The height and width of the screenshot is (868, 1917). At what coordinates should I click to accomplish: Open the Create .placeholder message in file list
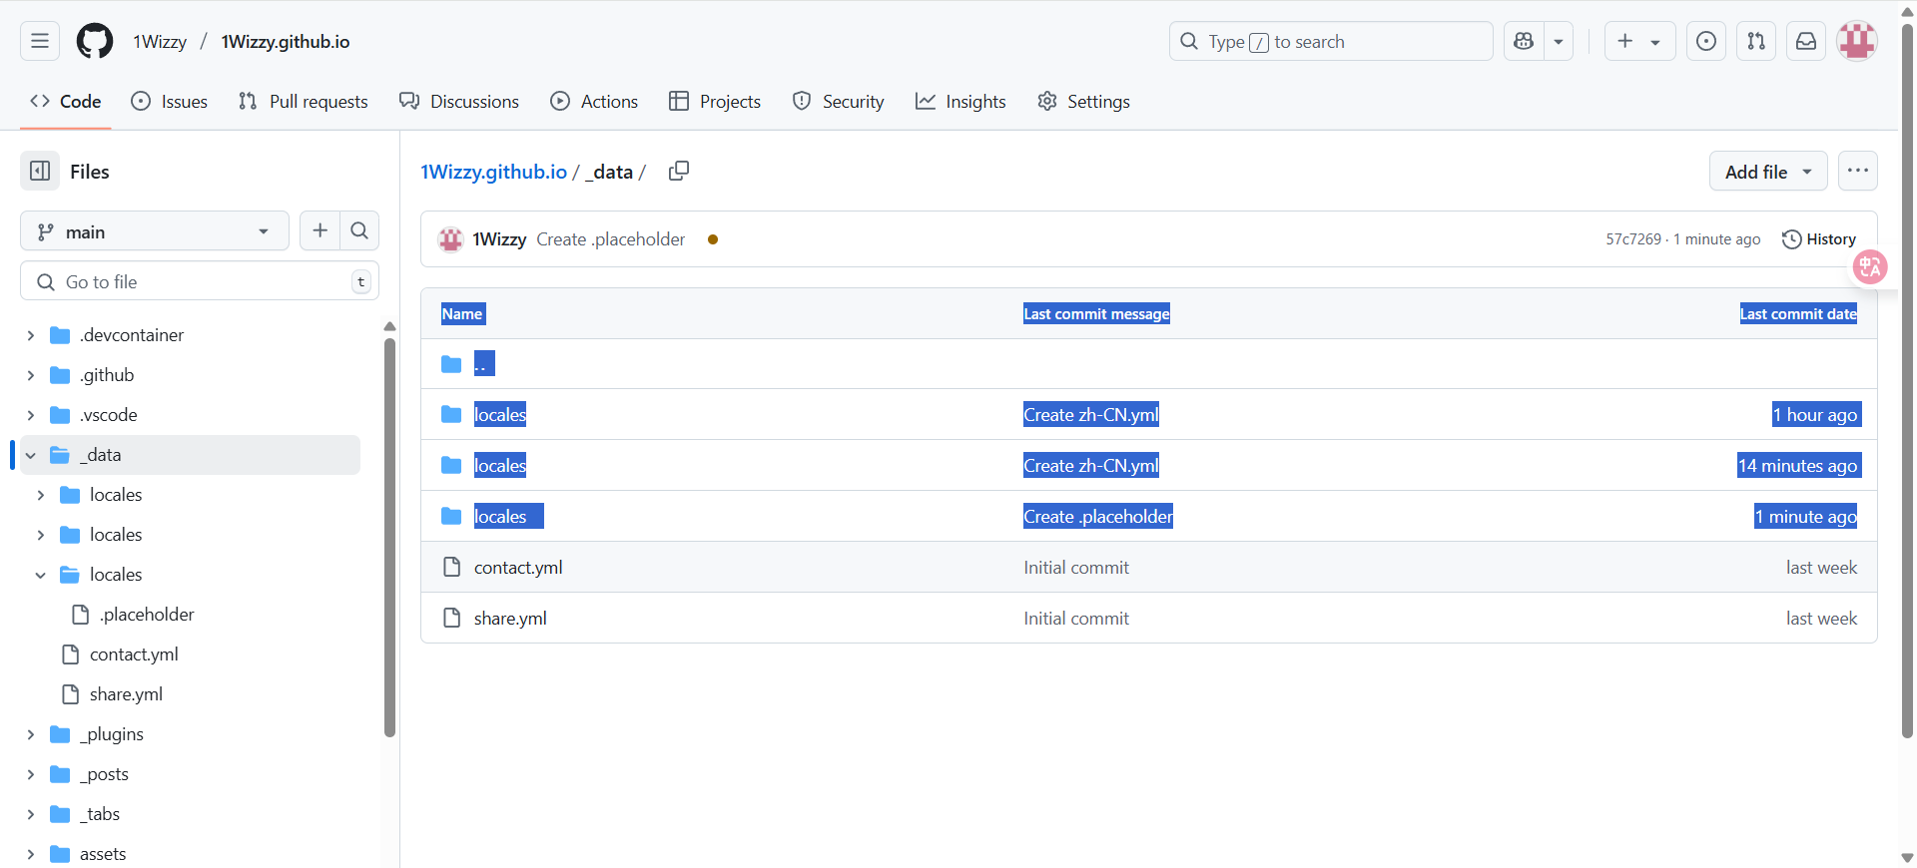1098,517
